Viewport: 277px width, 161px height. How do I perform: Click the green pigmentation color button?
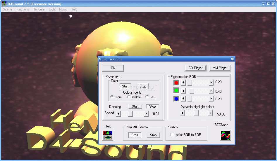176,90
